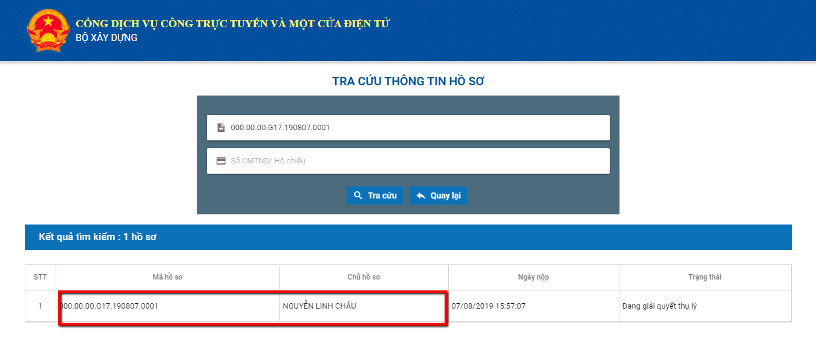The height and width of the screenshot is (354, 816).
Task: Click the national emblem logo in header
Action: coord(49,30)
